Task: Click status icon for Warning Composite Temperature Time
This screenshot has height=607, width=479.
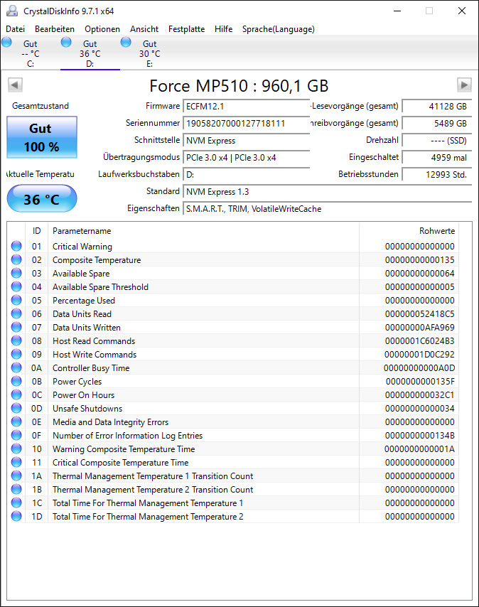Action: (x=16, y=448)
